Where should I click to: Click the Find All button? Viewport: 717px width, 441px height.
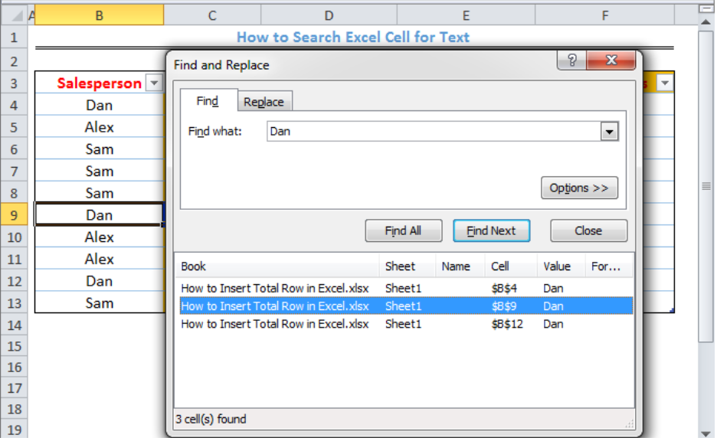coord(403,230)
